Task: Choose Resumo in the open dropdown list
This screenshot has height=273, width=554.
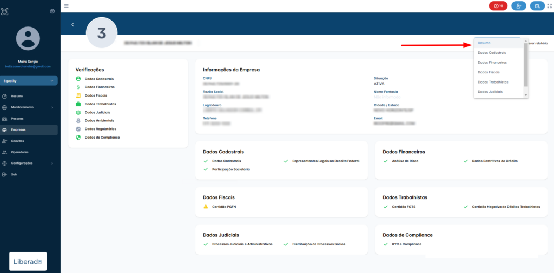Action: pos(499,43)
